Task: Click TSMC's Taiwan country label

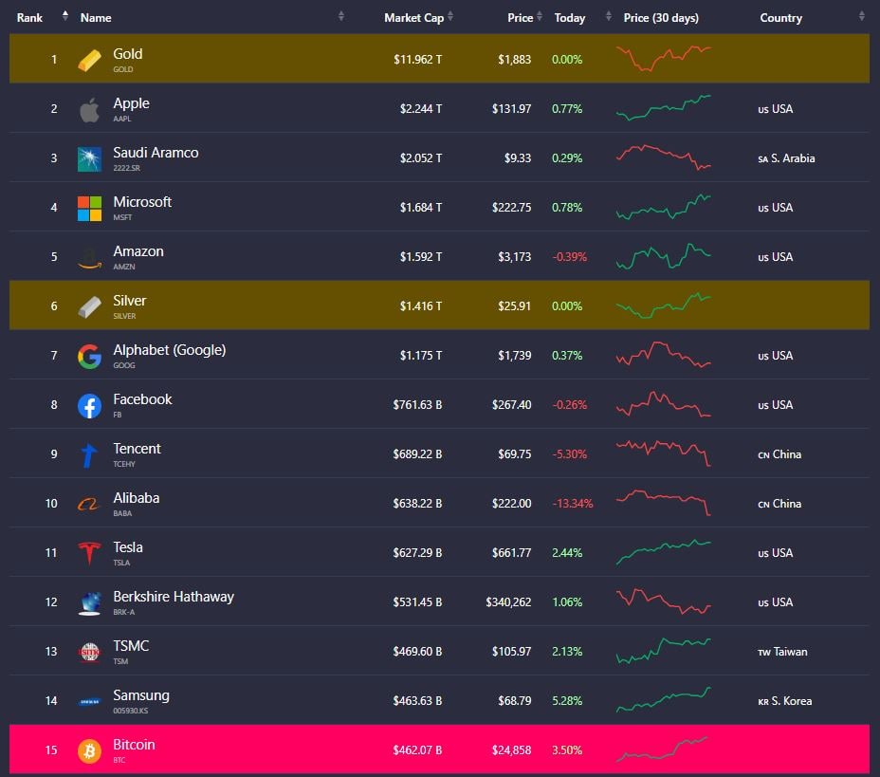Action: tap(782, 653)
